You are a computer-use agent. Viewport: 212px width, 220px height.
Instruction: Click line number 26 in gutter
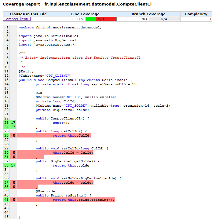pos(6,136)
